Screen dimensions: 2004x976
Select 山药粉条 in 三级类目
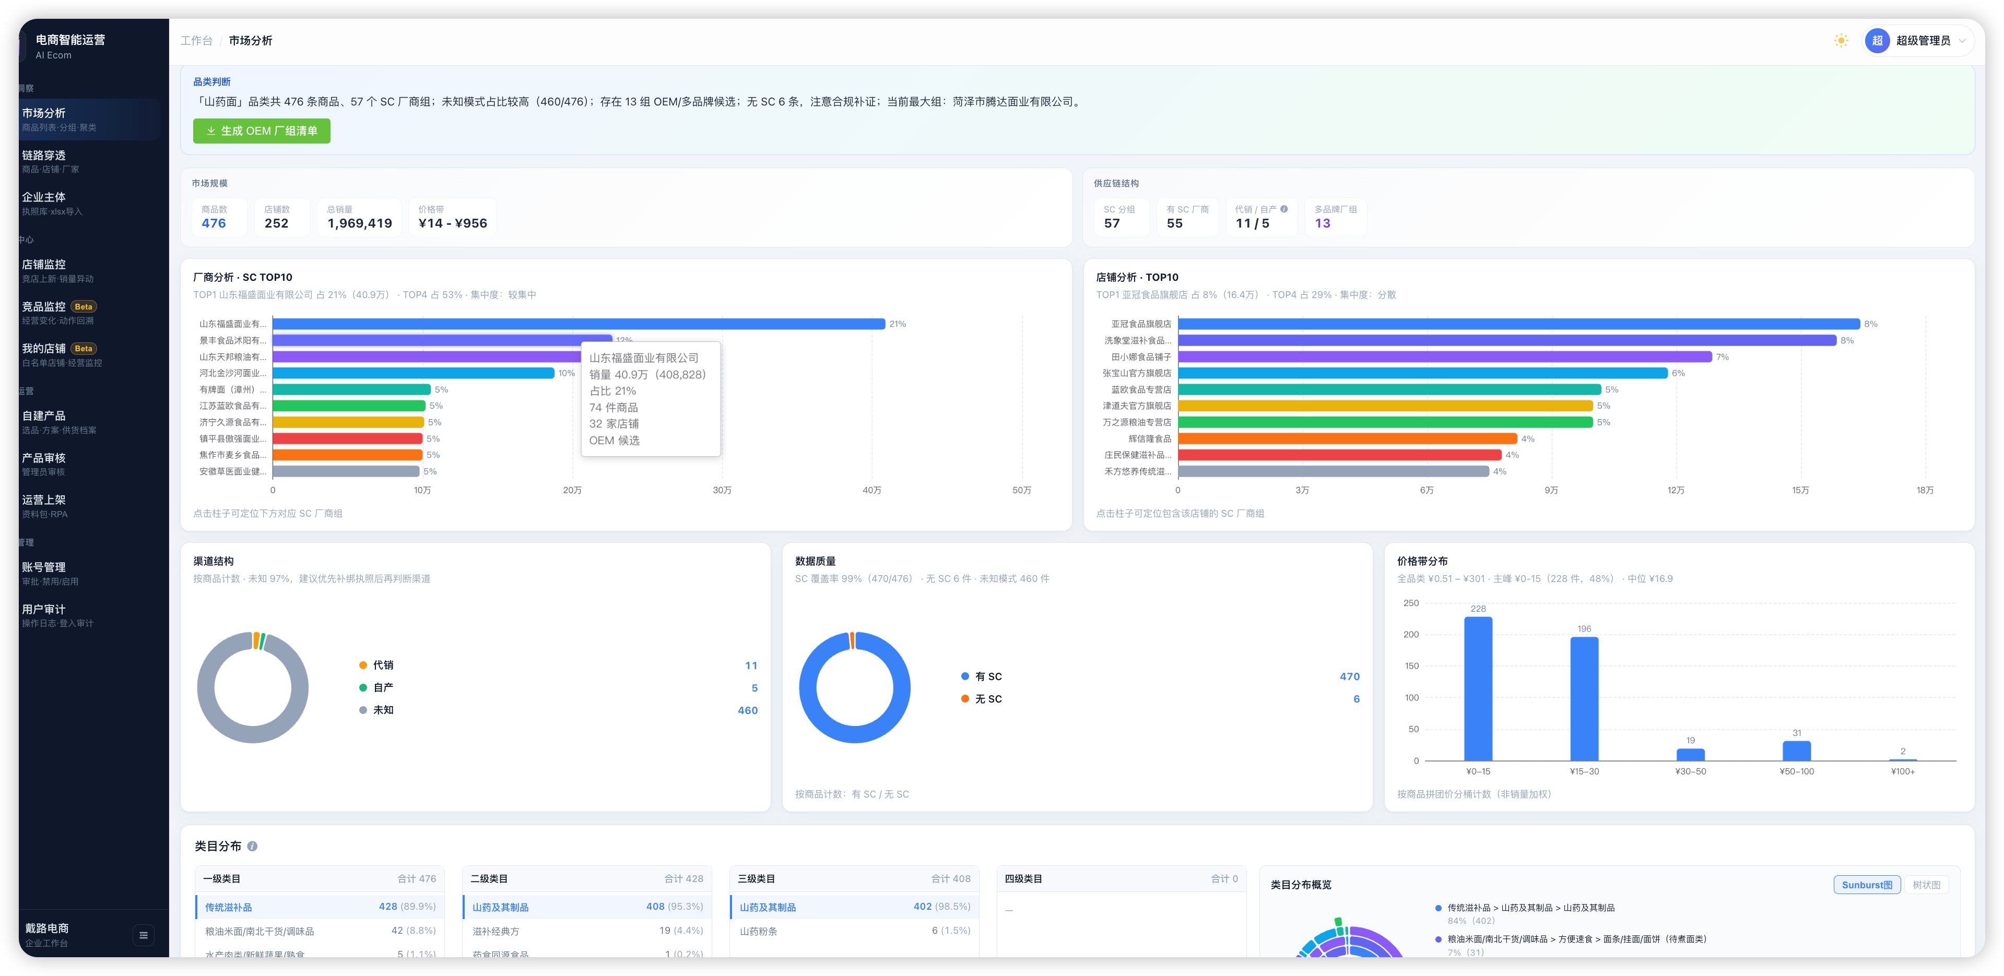click(854, 931)
